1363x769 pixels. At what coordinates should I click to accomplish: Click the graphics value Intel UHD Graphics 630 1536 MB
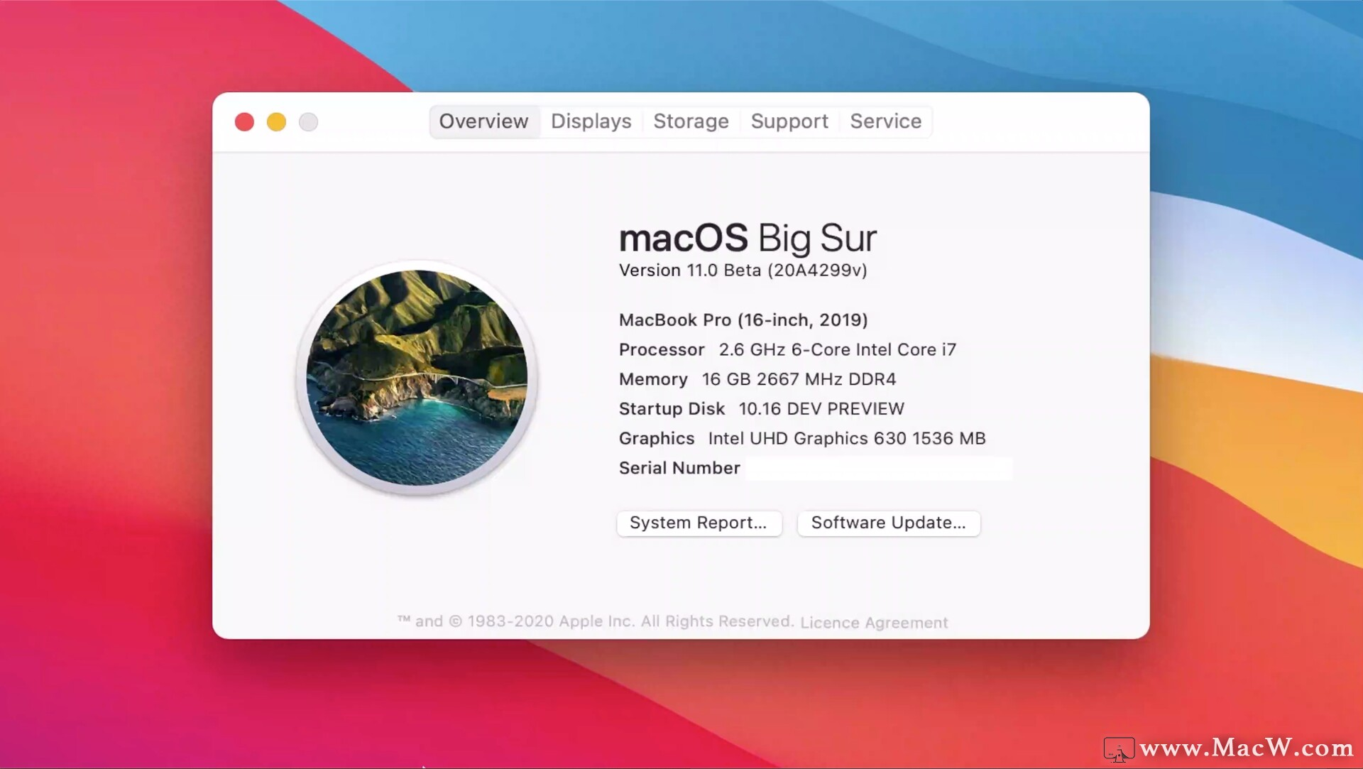coord(847,439)
